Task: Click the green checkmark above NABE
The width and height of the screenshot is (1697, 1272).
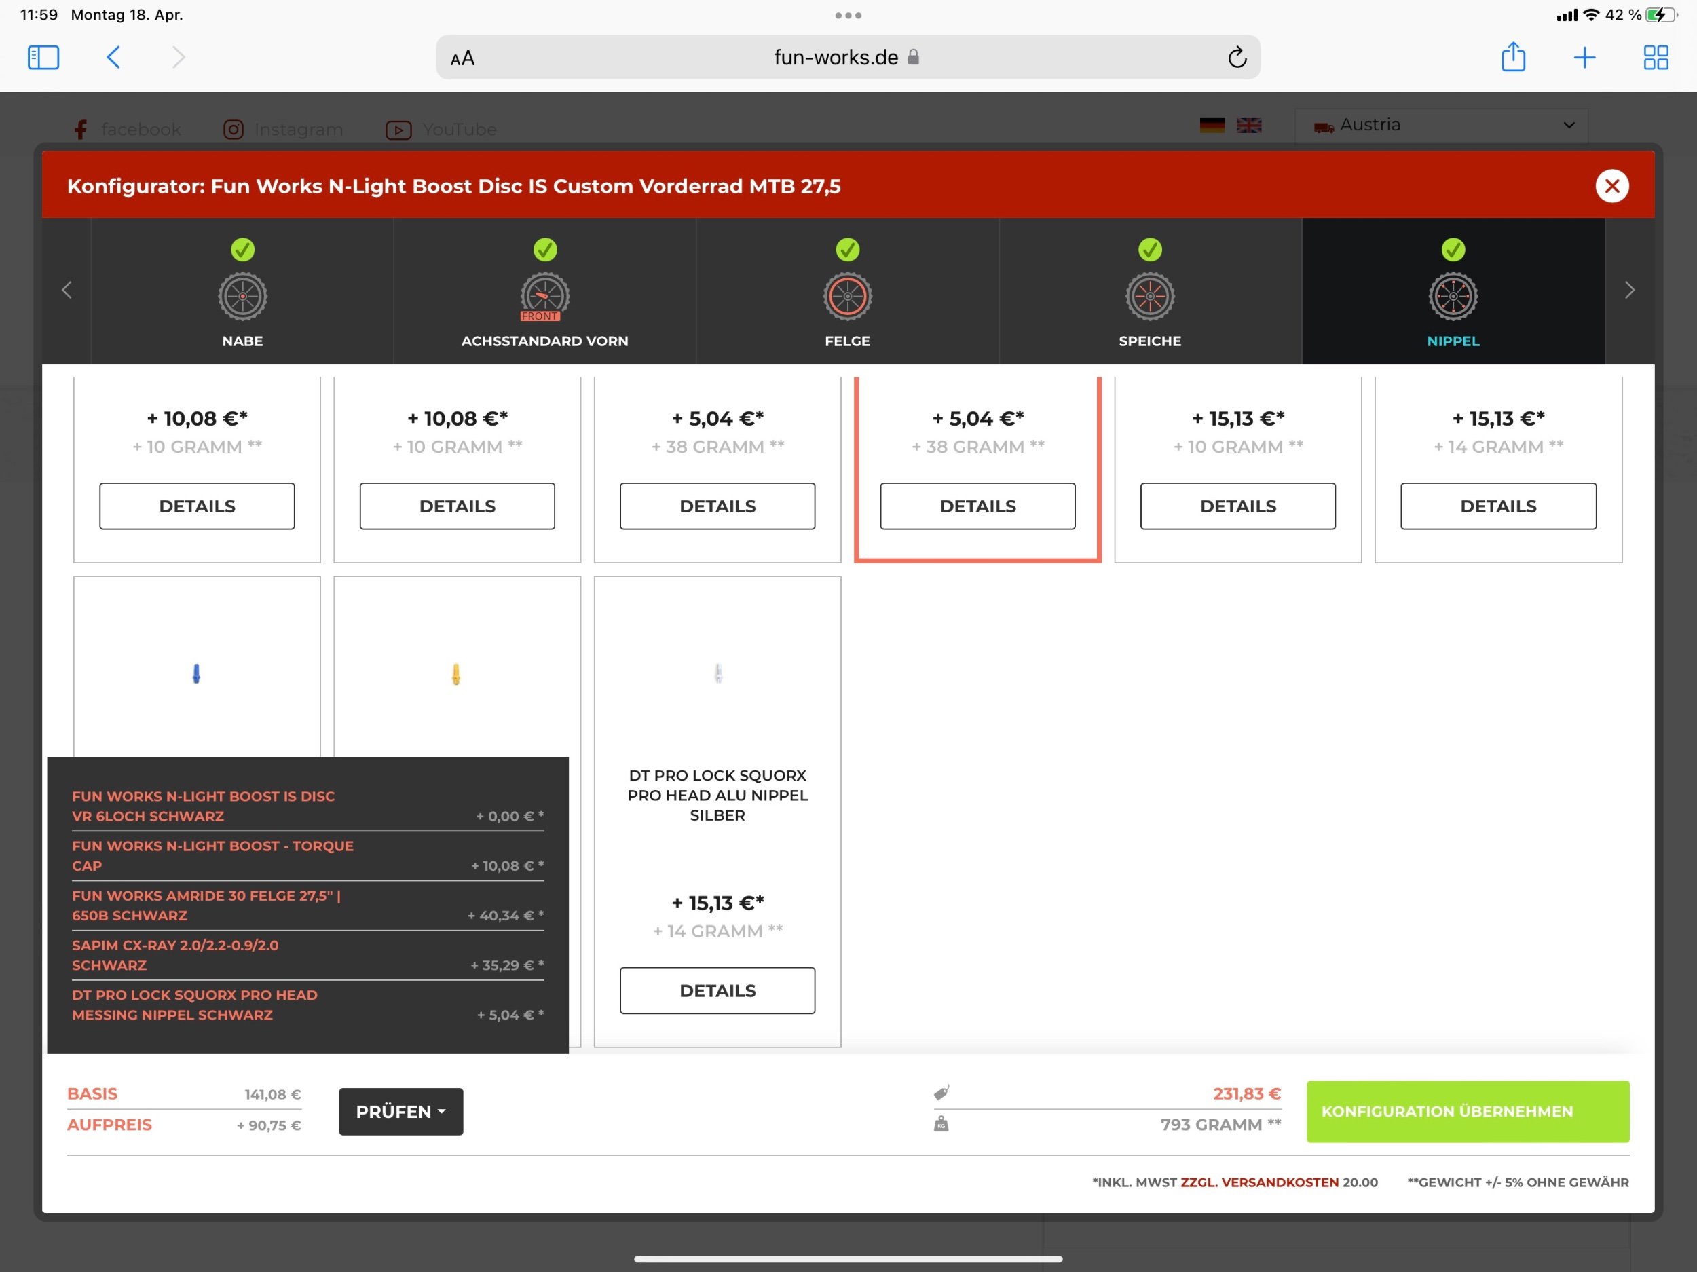Action: (242, 249)
